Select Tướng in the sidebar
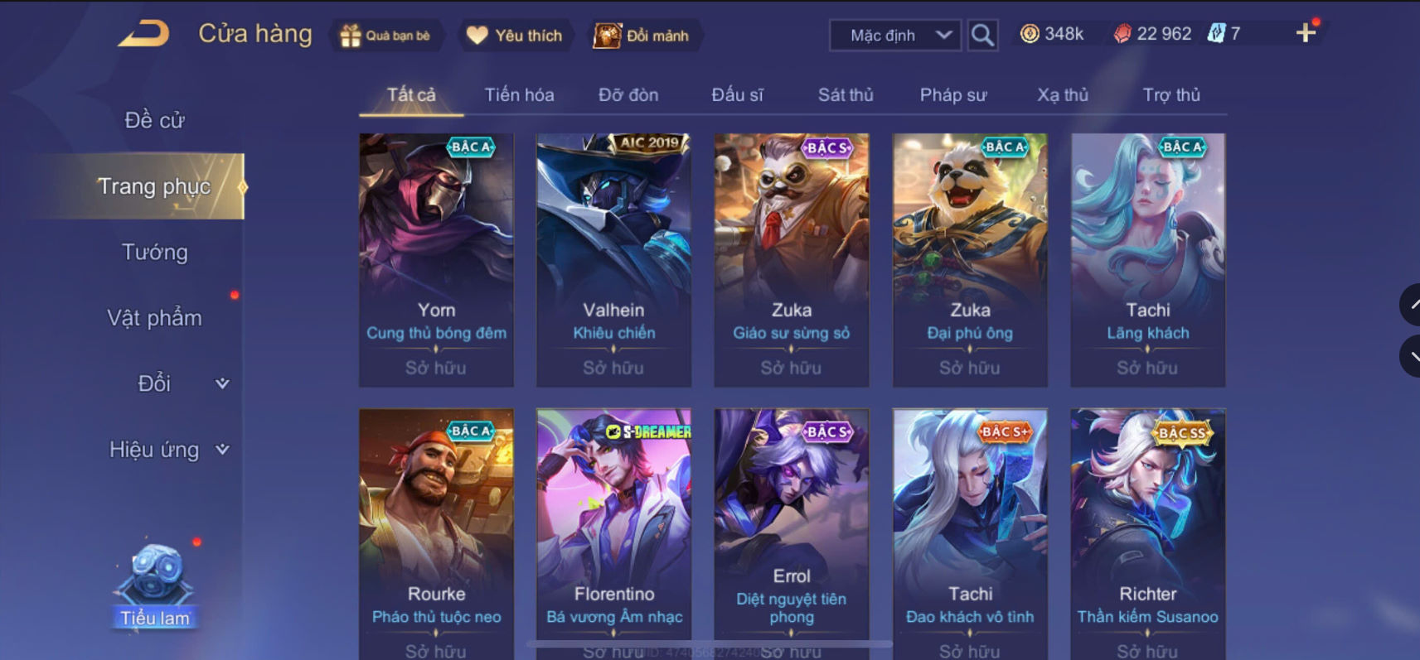This screenshot has height=660, width=1420. 155,252
